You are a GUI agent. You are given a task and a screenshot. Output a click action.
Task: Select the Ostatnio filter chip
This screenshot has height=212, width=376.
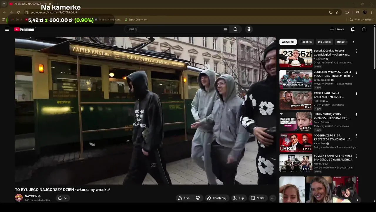342,42
